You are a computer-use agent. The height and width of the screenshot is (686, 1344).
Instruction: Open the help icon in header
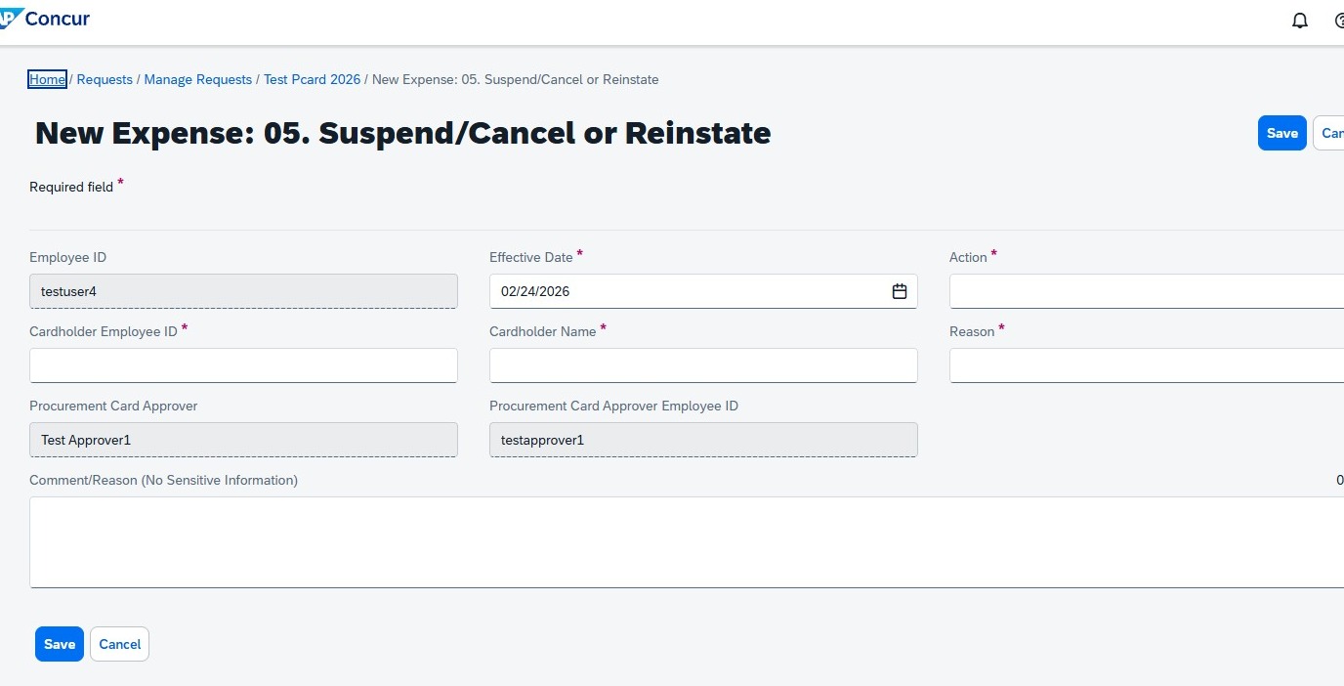pos(1338,21)
